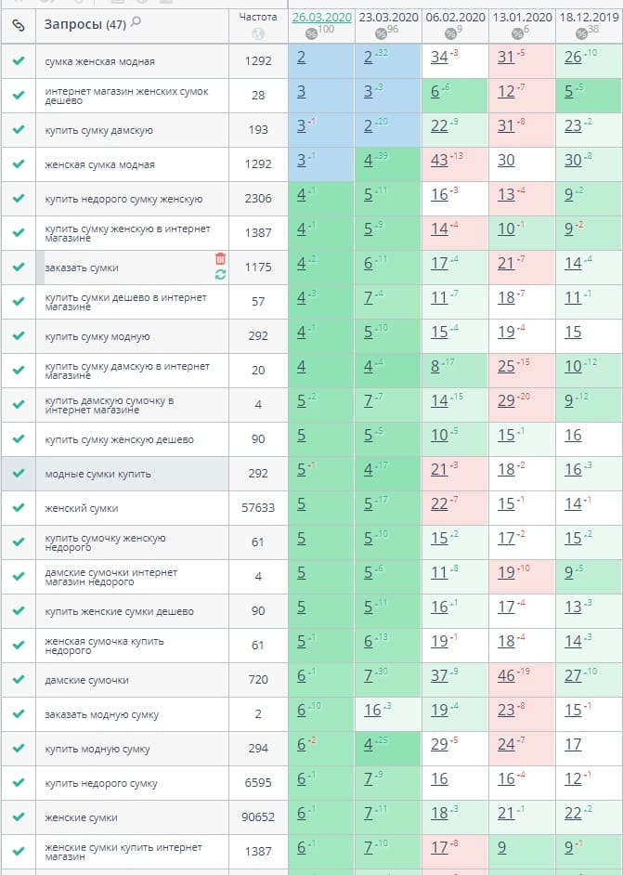Click the Частота column header

[258, 18]
